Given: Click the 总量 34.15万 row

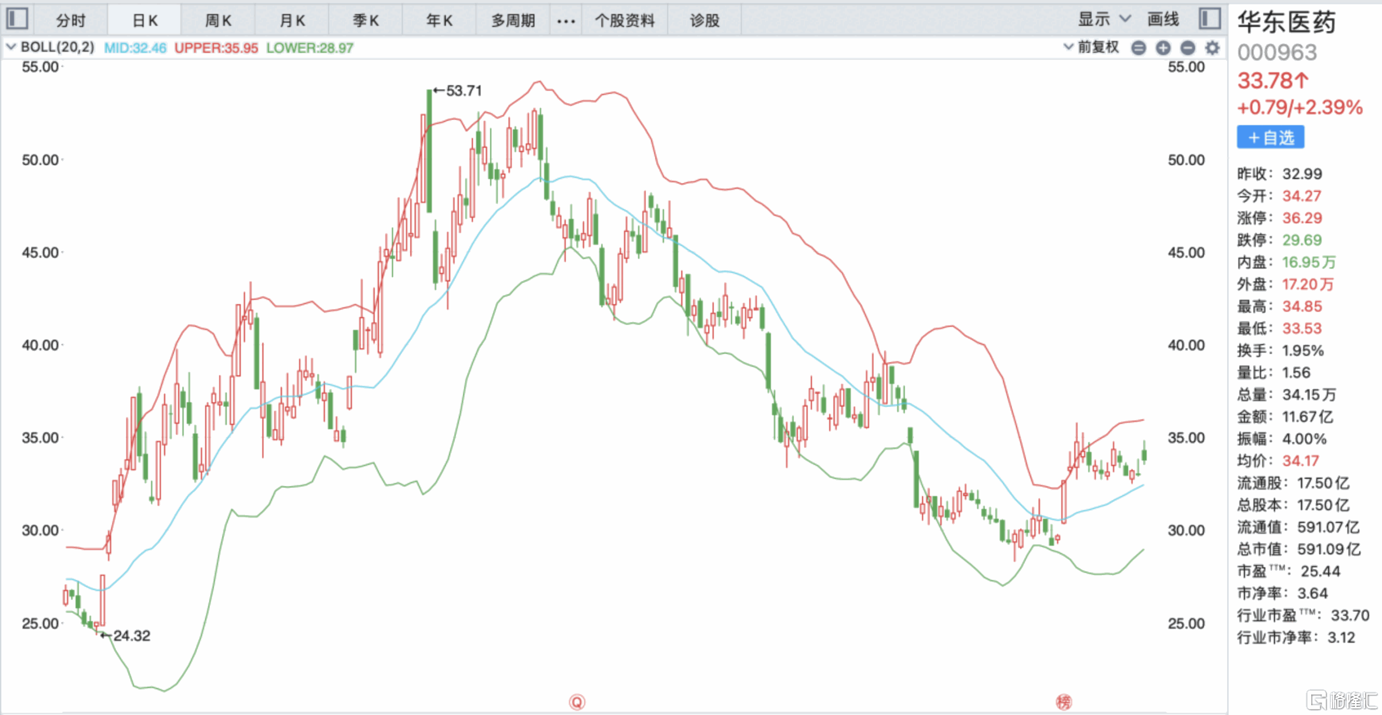Looking at the screenshot, I should [x=1287, y=395].
